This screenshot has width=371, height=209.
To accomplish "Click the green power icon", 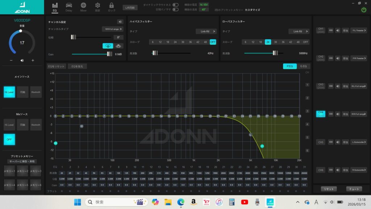I will tap(364, 10).
